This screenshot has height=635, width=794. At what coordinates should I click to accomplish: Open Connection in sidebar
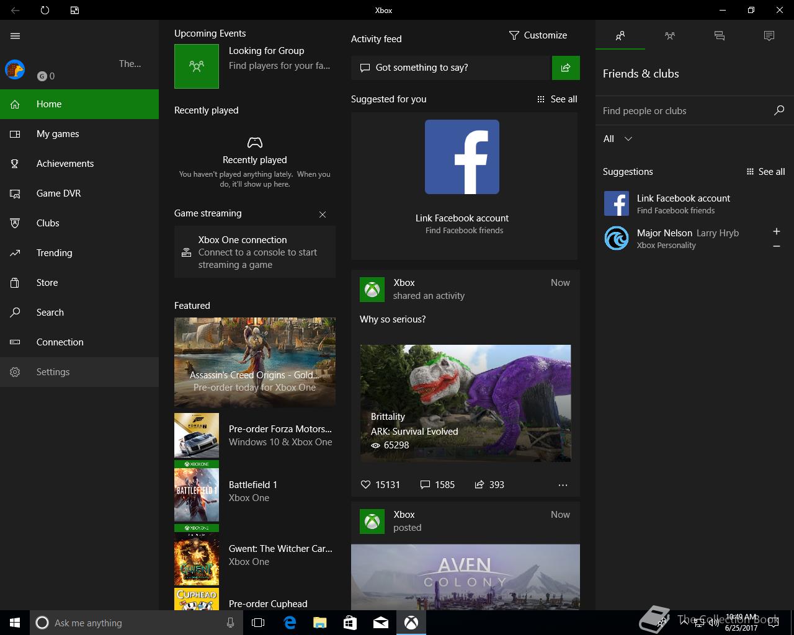pos(79,342)
